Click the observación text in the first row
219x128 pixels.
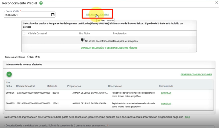click(x=133, y=94)
